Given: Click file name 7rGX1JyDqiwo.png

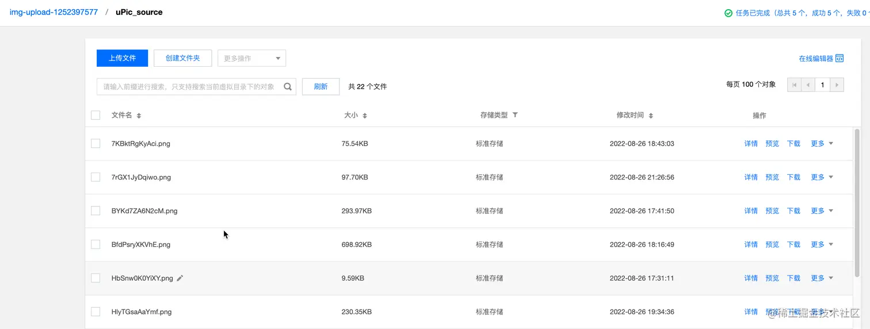Looking at the screenshot, I should pyautogui.click(x=141, y=177).
